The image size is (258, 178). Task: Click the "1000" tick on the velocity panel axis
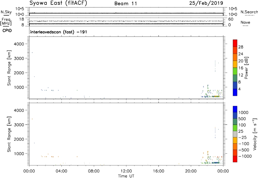click(x=19, y=154)
